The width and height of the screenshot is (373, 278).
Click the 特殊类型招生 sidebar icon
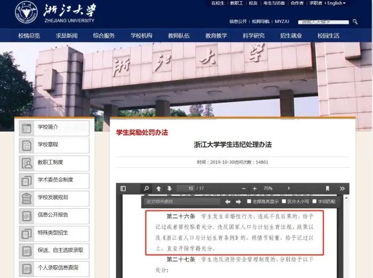[27, 234]
